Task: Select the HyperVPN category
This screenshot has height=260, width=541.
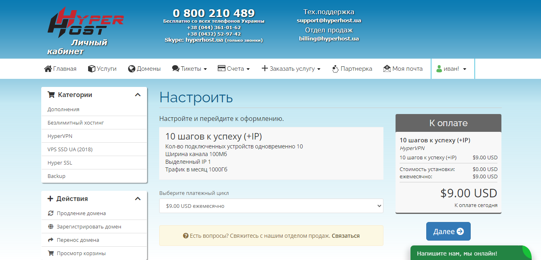Action: 94,136
